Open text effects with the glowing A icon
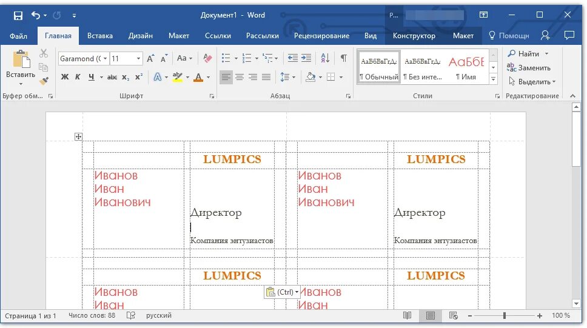 coord(158,77)
